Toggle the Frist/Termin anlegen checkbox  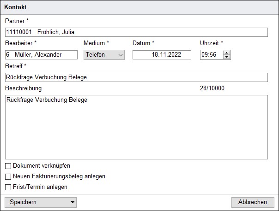8,187
